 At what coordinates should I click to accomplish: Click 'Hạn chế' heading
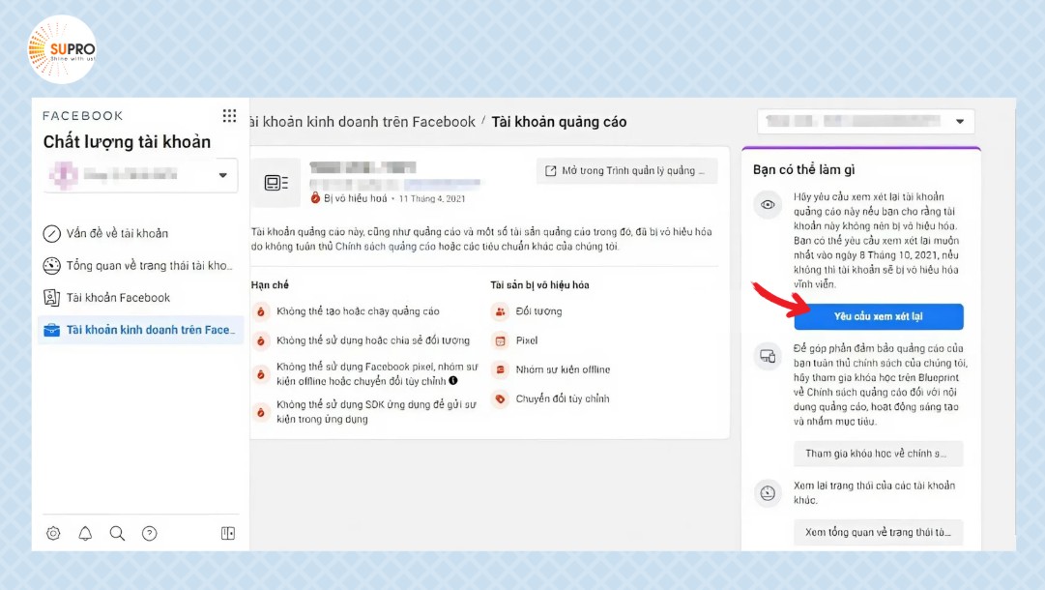tap(270, 284)
